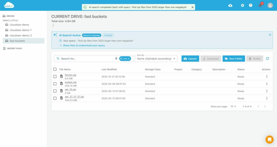Open the chat support widget
This screenshot has width=277, height=147.
pos(269,140)
